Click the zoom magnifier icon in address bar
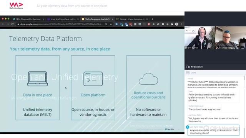 click(106, 24)
